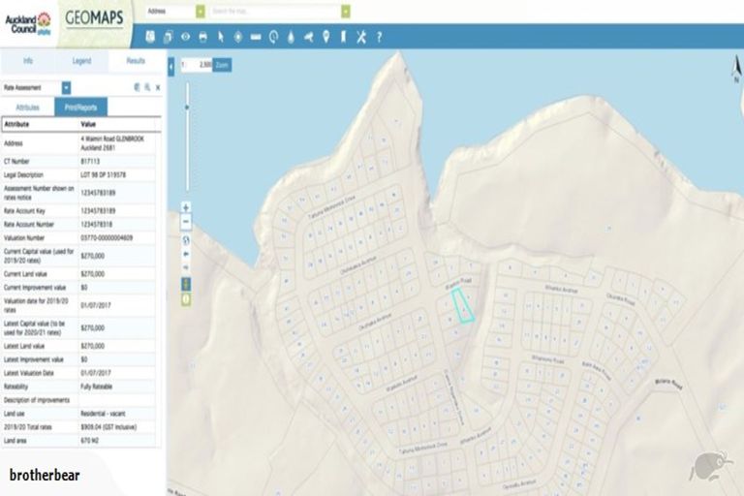
Task: Switch to the Legend tab
Action: [81, 61]
